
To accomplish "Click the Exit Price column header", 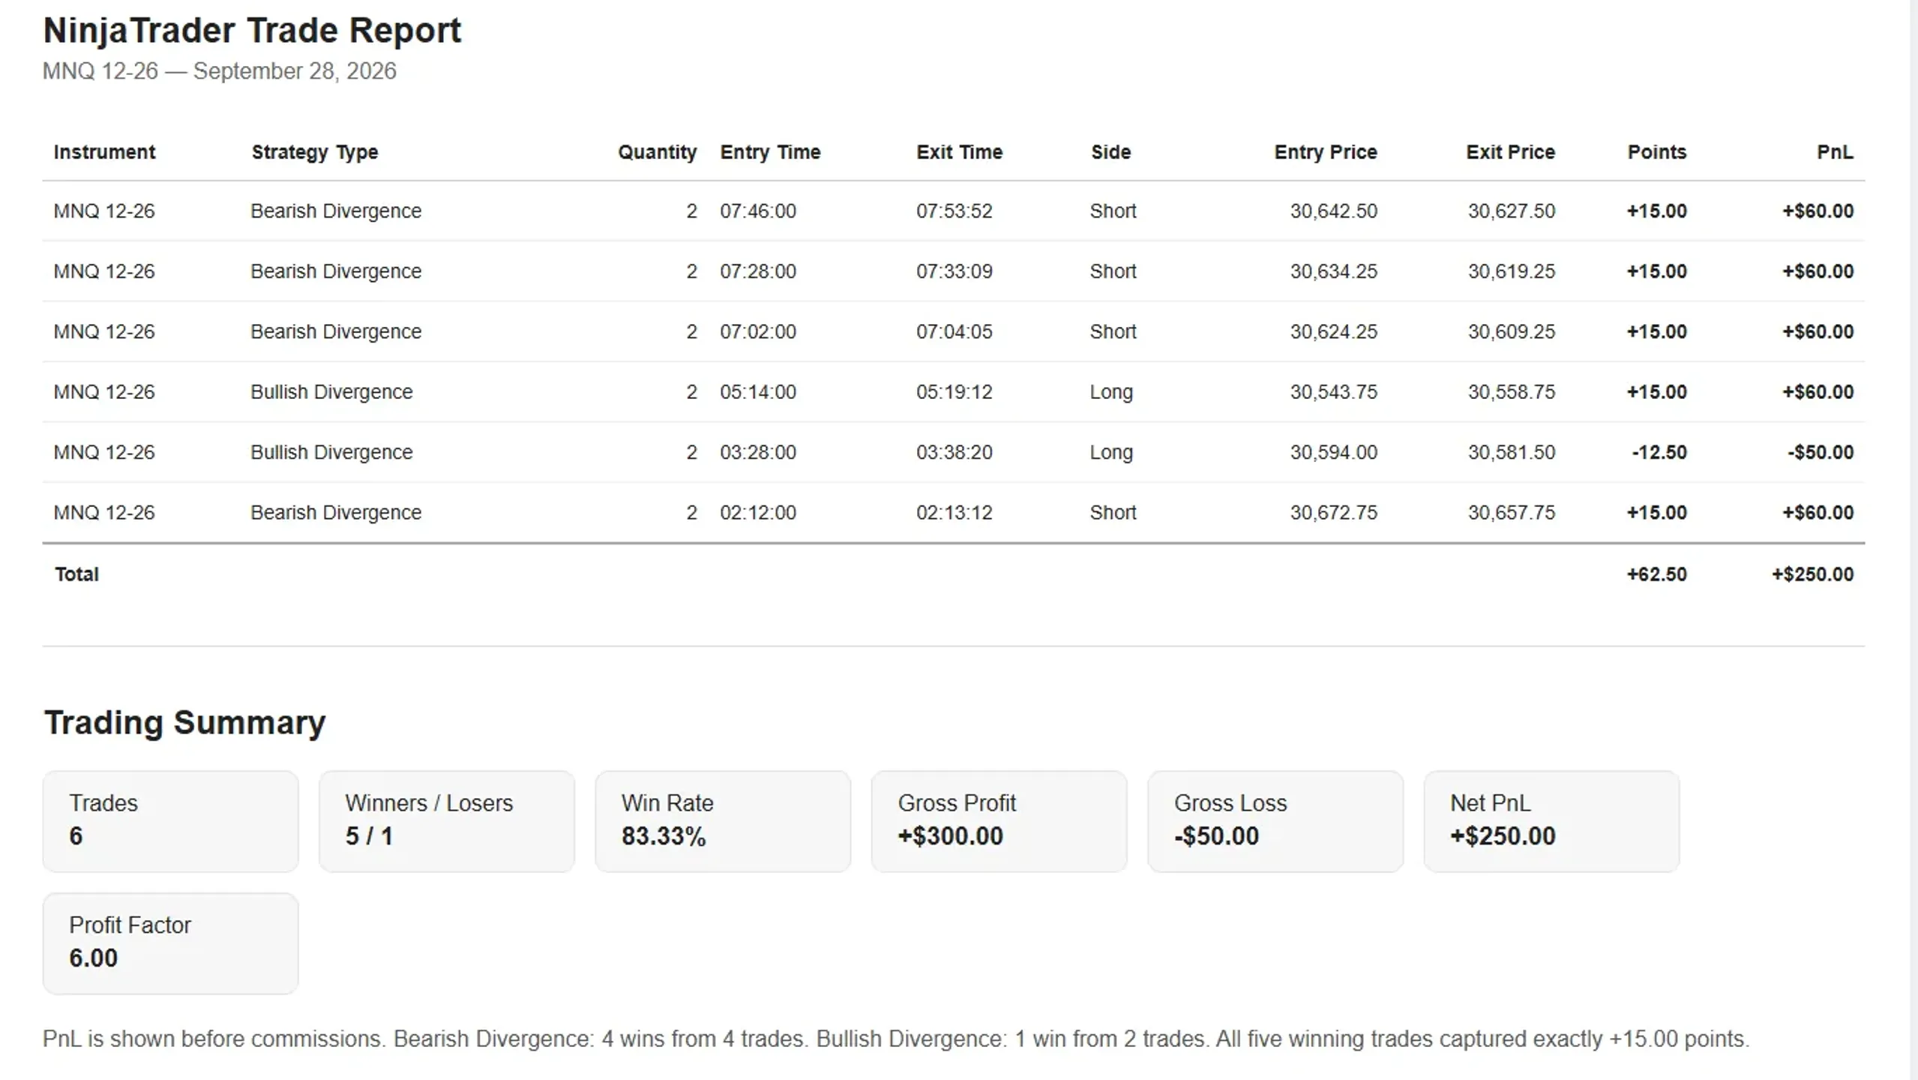I will click(1510, 152).
